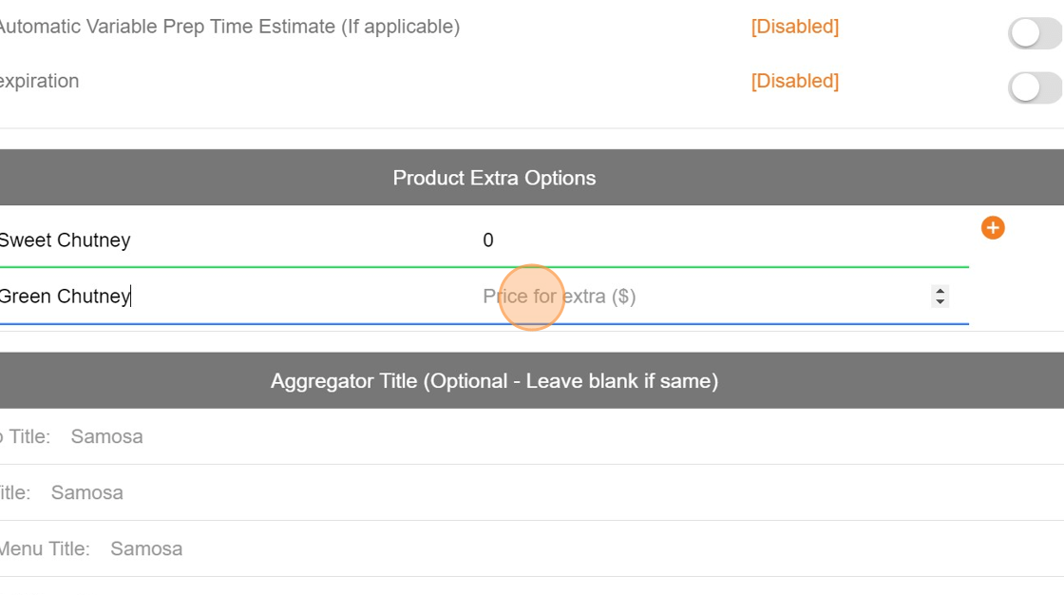1064x595 pixels.
Task: Edit the Menu Title Samosa value
Action: point(146,549)
